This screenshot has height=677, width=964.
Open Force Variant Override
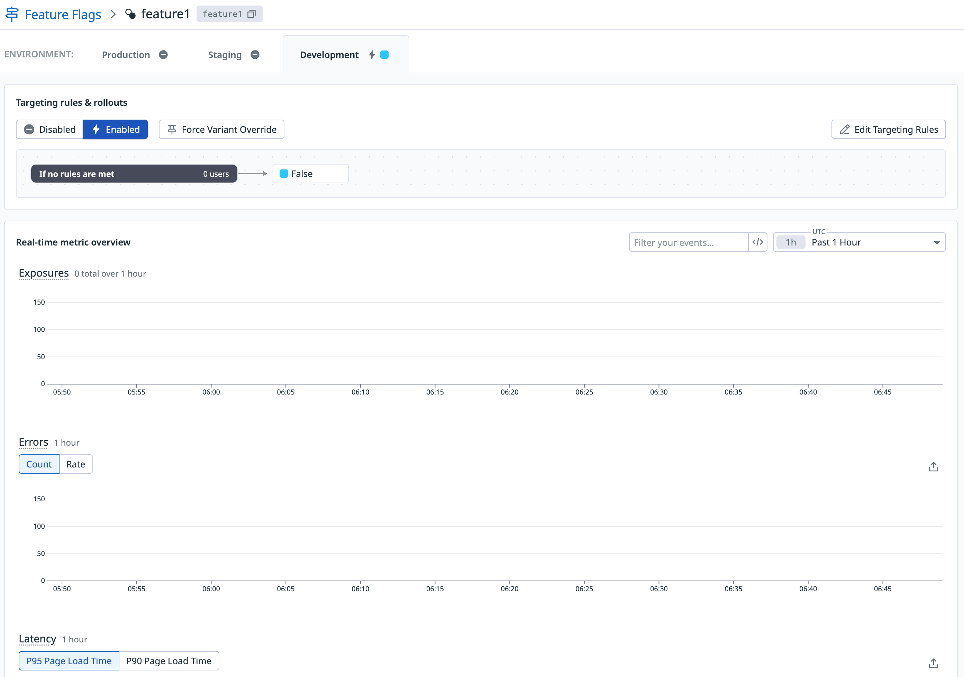click(222, 130)
